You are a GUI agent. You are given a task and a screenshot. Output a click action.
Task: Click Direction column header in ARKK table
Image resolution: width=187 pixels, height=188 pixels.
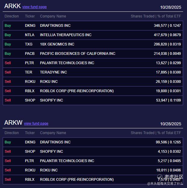click(x=12, y=16)
